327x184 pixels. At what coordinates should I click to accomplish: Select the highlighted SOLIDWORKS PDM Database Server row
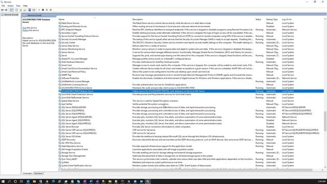[191, 91]
